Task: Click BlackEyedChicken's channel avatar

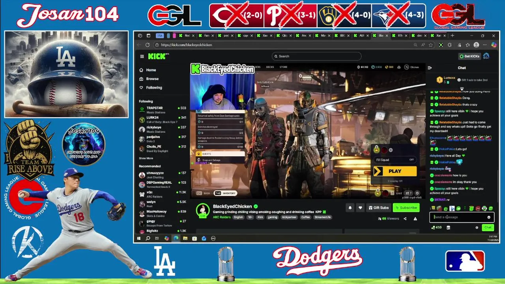Action: point(203,210)
